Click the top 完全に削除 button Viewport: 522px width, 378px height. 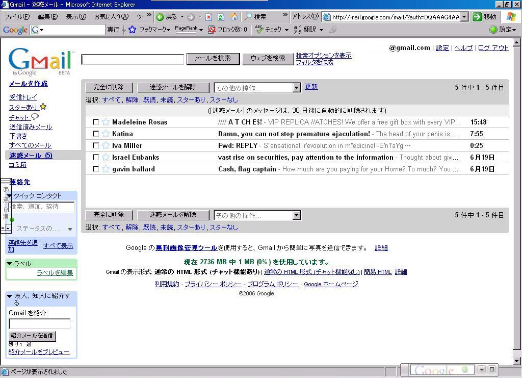click(x=109, y=87)
